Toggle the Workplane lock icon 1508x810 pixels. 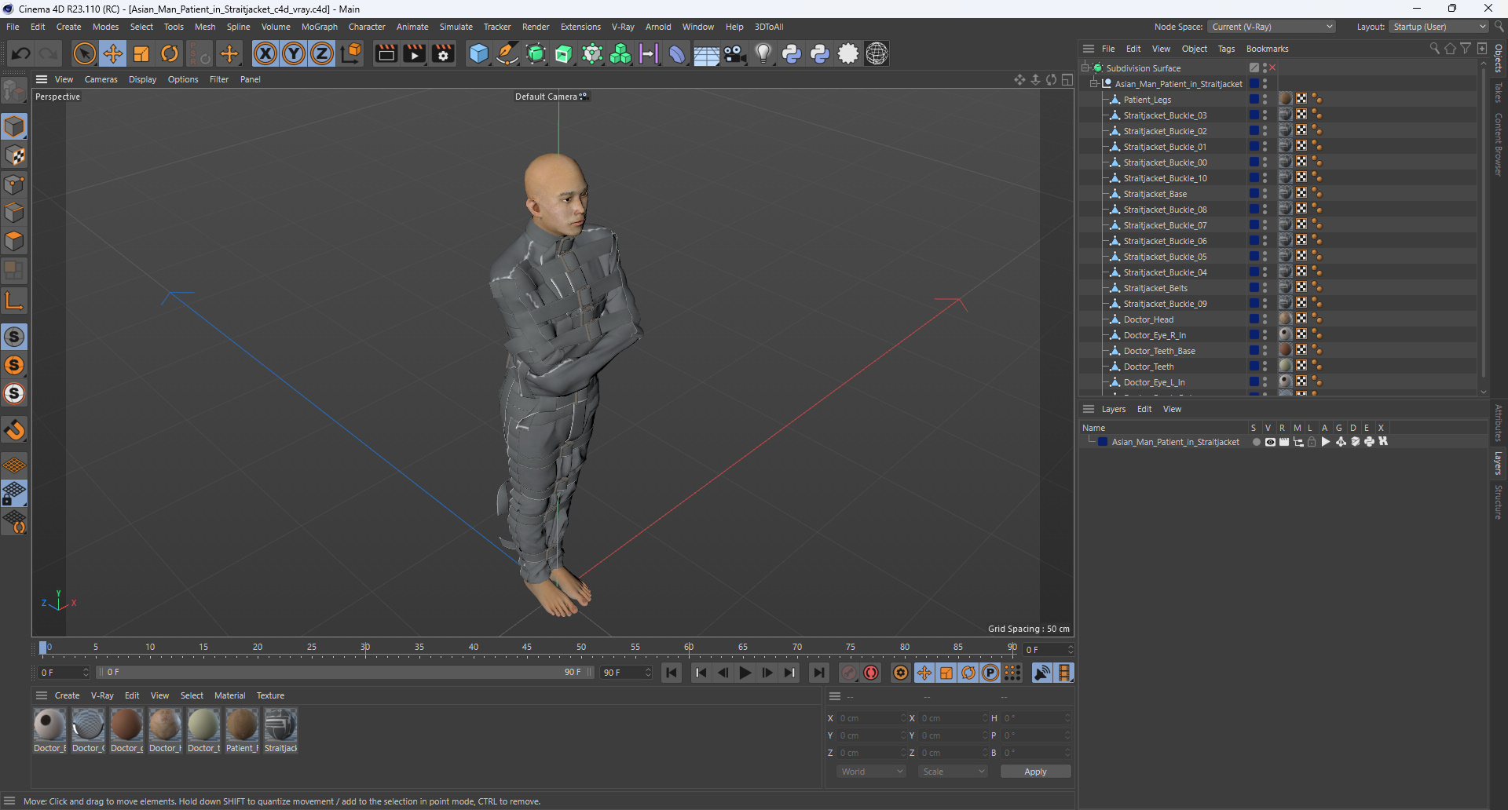(14, 494)
